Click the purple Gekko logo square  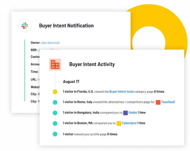tap(125, 113)
